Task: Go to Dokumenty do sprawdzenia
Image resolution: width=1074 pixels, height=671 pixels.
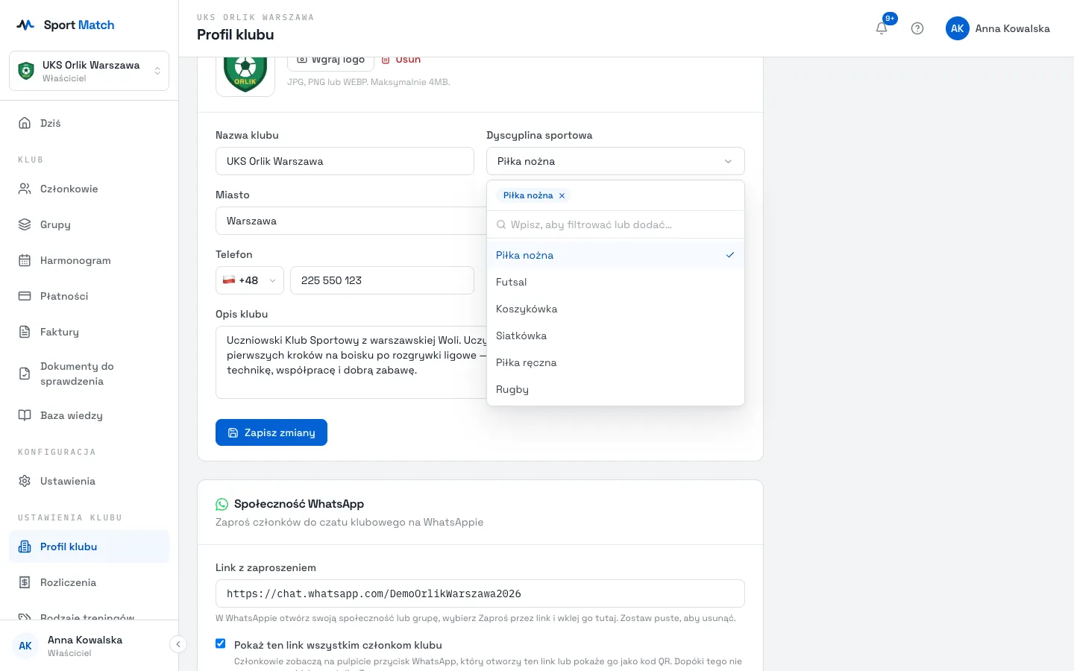Action: (x=89, y=374)
